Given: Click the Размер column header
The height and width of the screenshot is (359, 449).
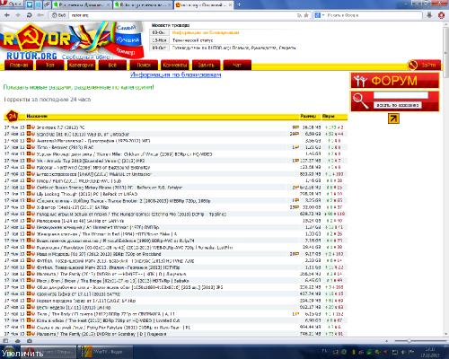Looking at the screenshot, I should coord(308,116).
